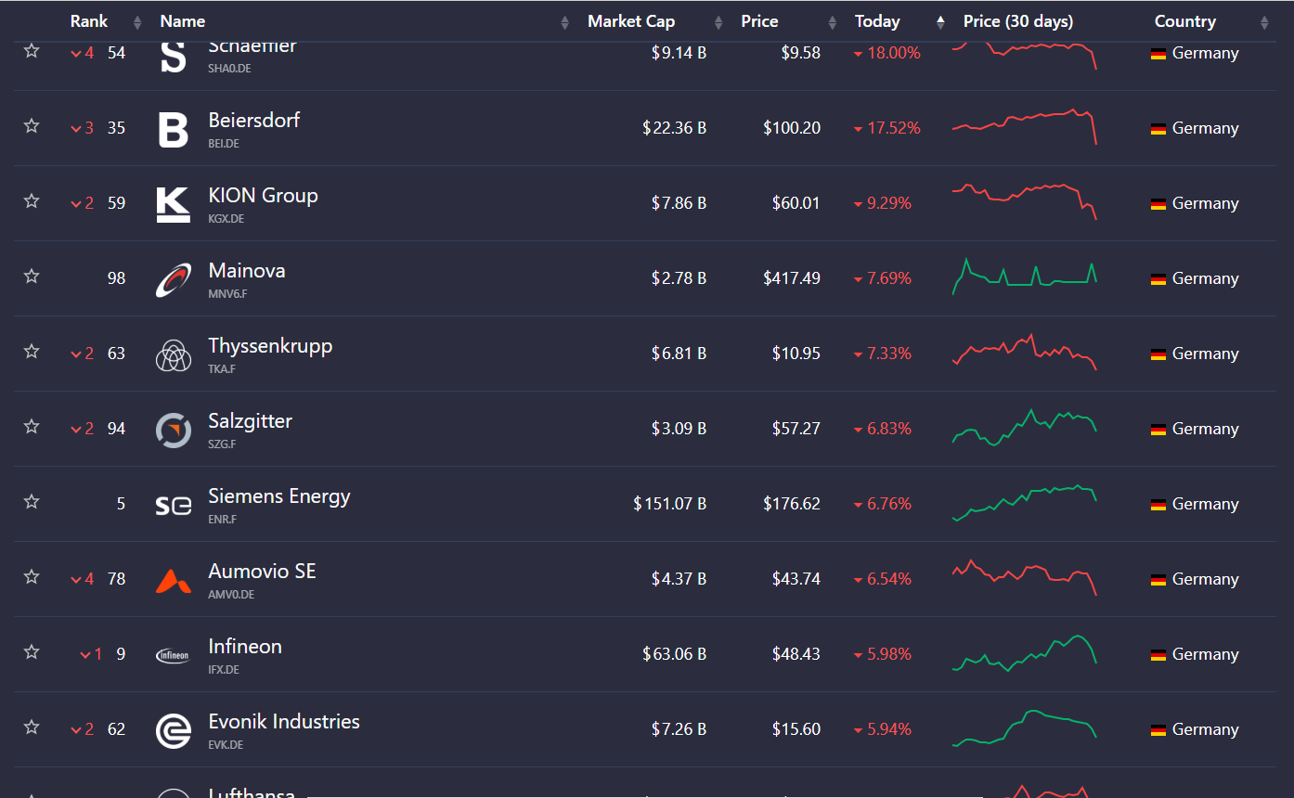Click the Price (30 days) column header
The height and width of the screenshot is (798, 1294).
pyautogui.click(x=1018, y=21)
